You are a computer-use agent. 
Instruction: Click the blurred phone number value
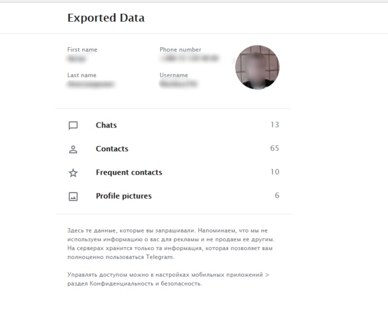click(x=188, y=58)
